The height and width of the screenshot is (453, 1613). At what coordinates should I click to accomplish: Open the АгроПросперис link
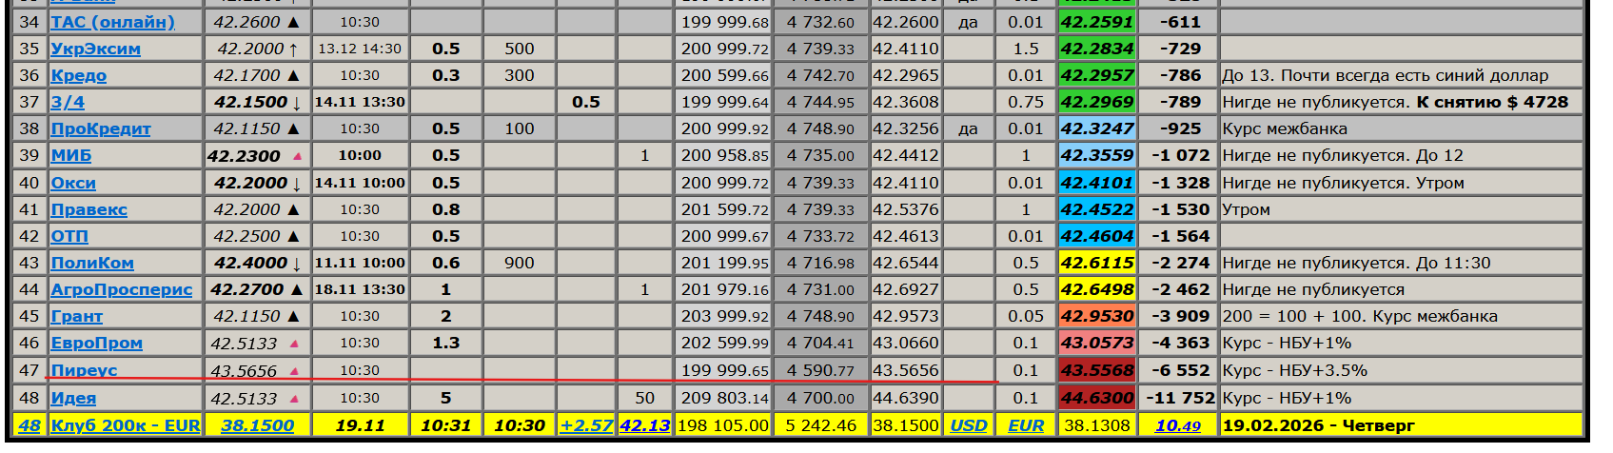click(122, 289)
